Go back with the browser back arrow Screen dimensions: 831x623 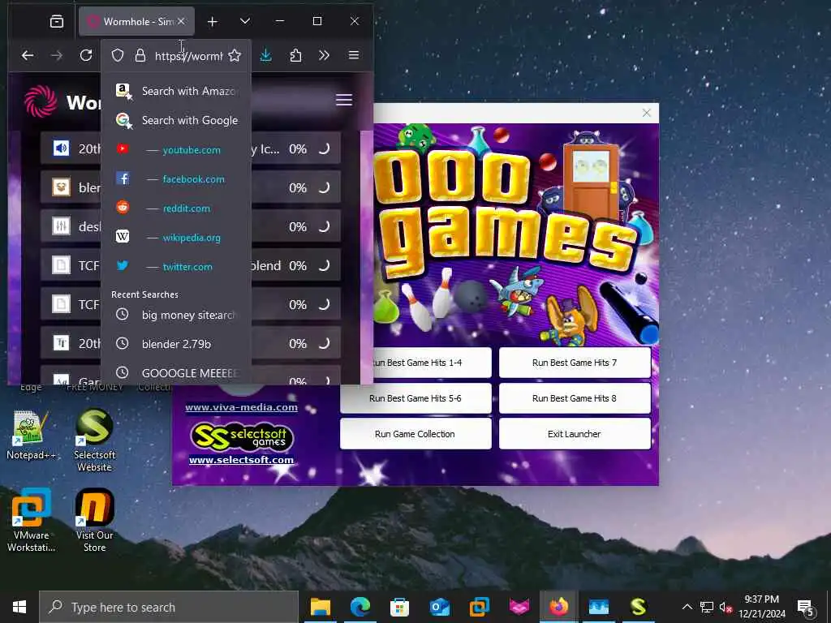point(28,55)
